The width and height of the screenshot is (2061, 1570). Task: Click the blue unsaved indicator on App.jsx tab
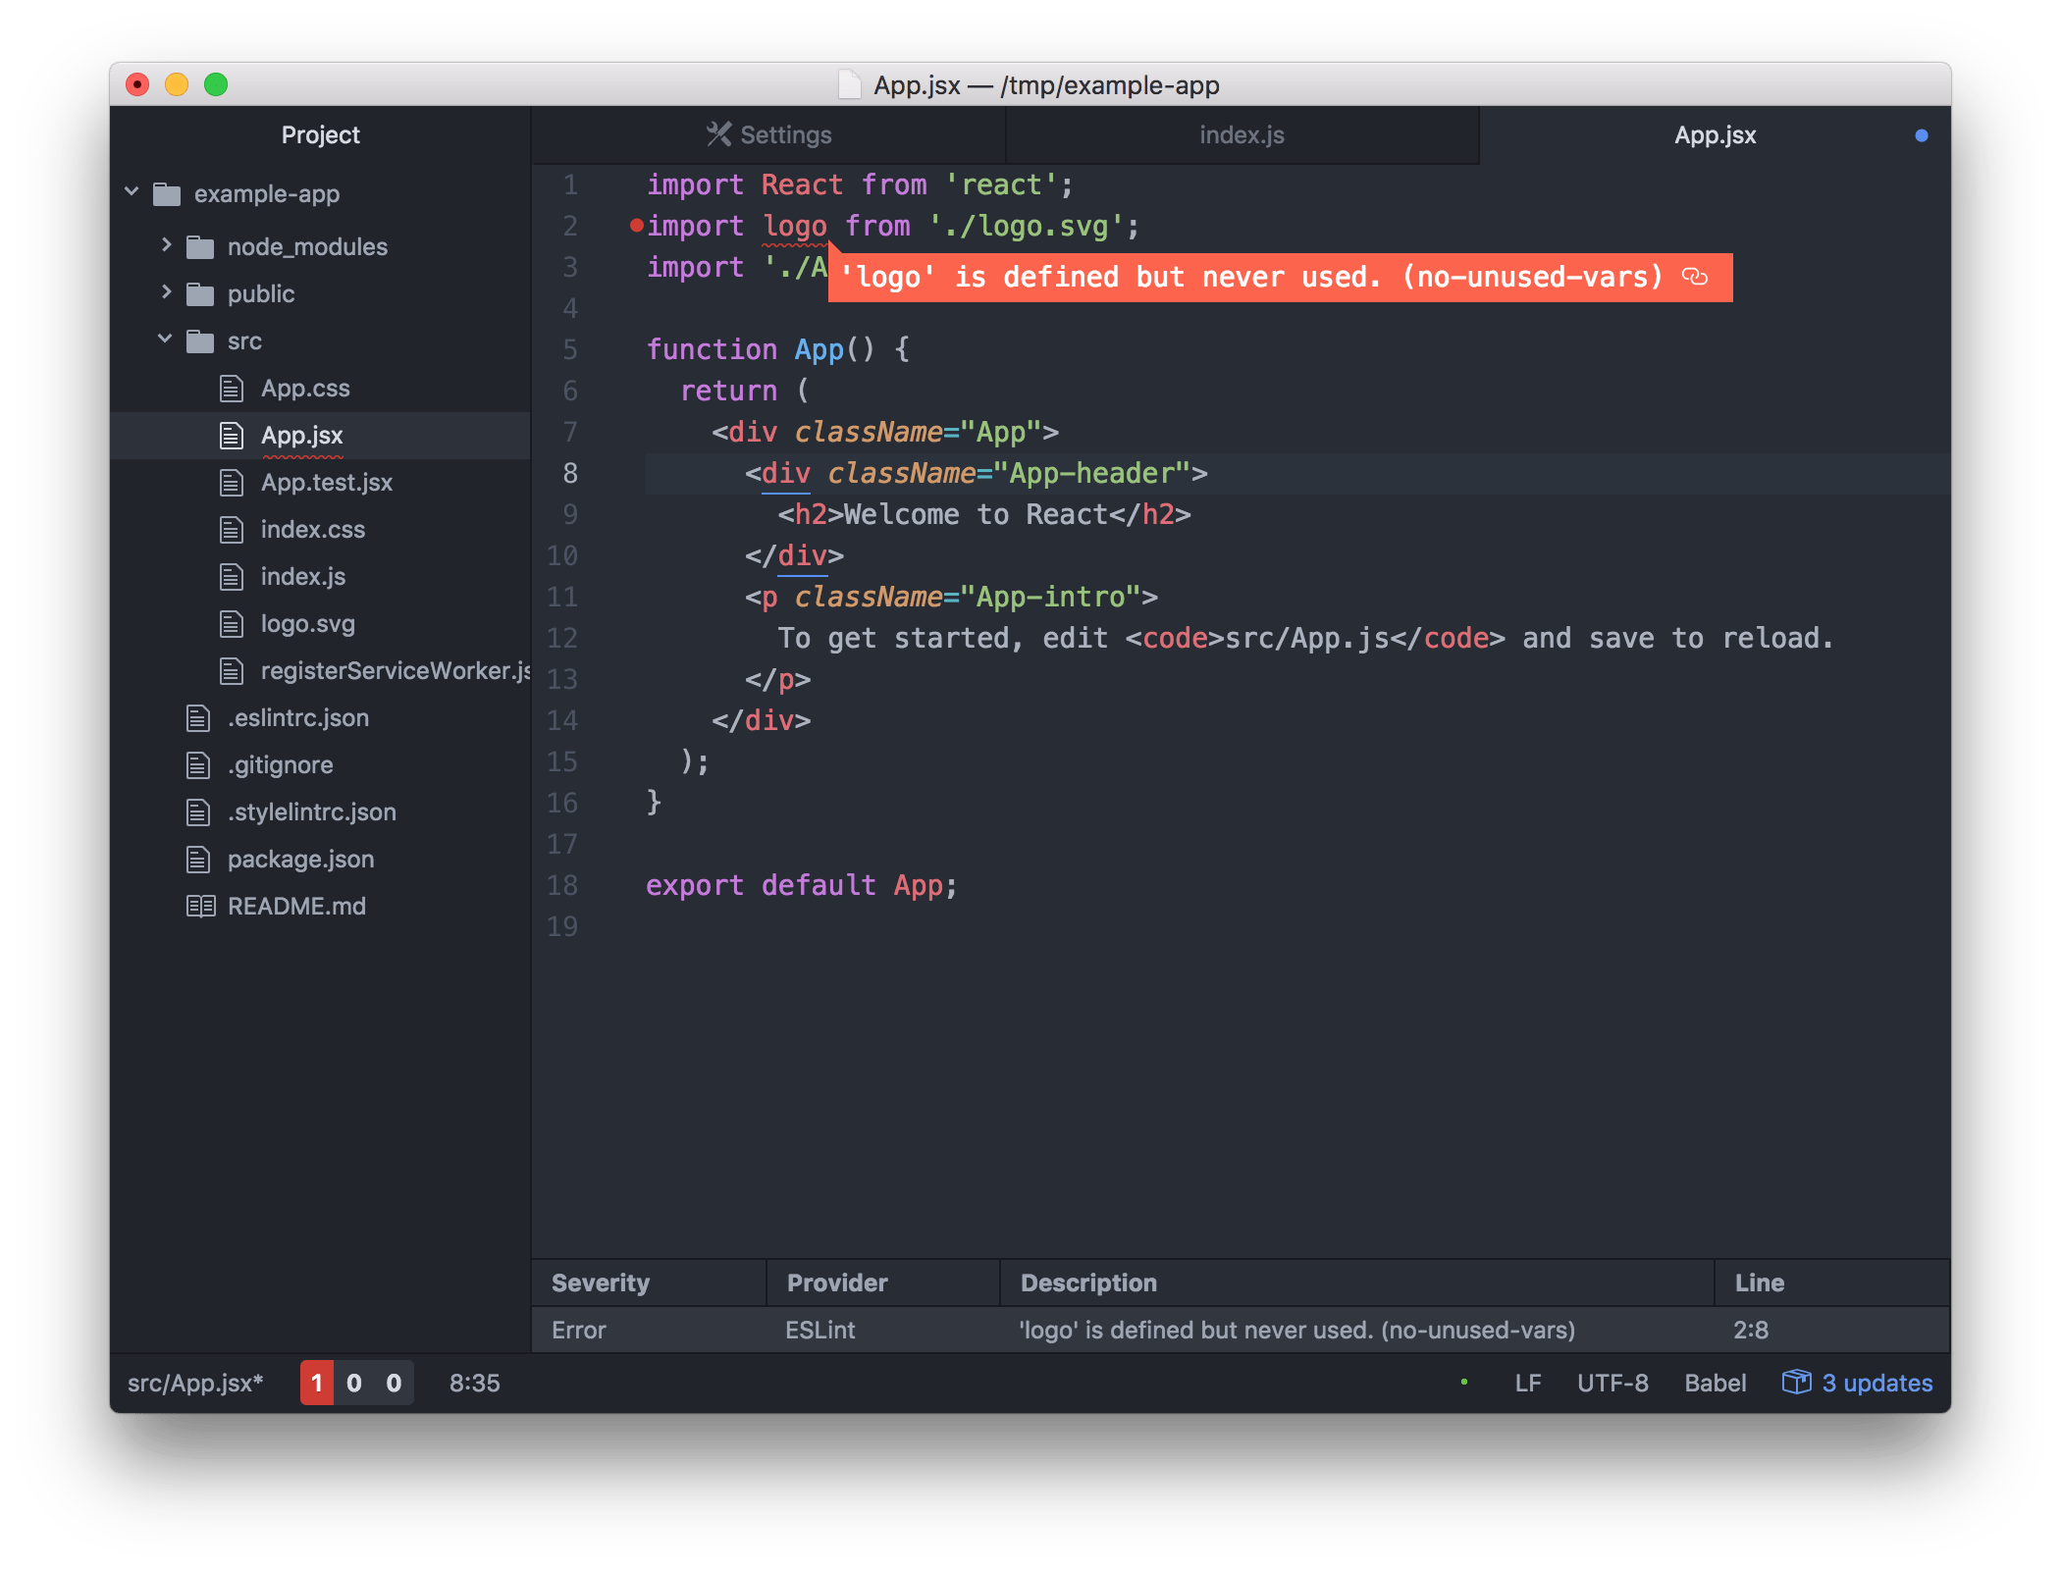point(1921,134)
